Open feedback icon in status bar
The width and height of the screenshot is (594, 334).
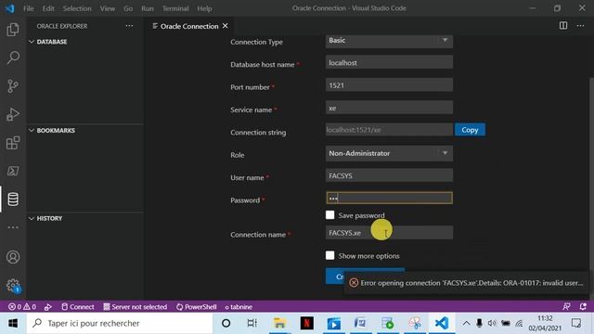point(566,307)
